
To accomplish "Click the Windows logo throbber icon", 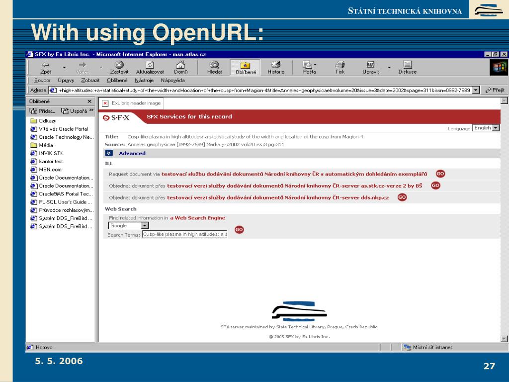I will pos(499,68).
